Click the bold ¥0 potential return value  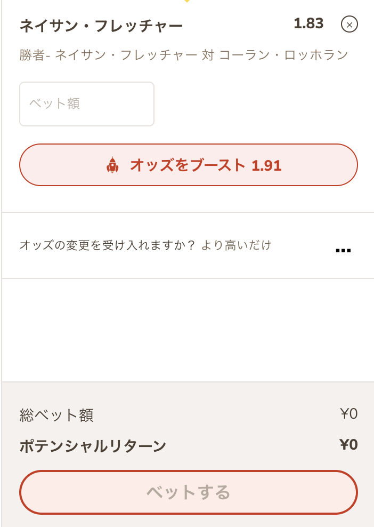(x=348, y=445)
